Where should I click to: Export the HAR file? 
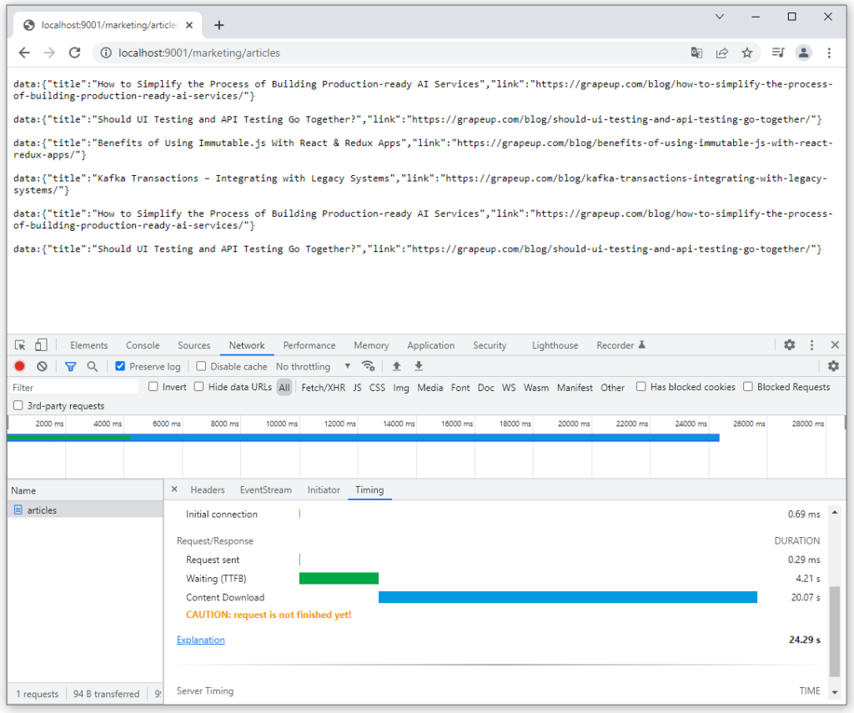click(x=419, y=366)
